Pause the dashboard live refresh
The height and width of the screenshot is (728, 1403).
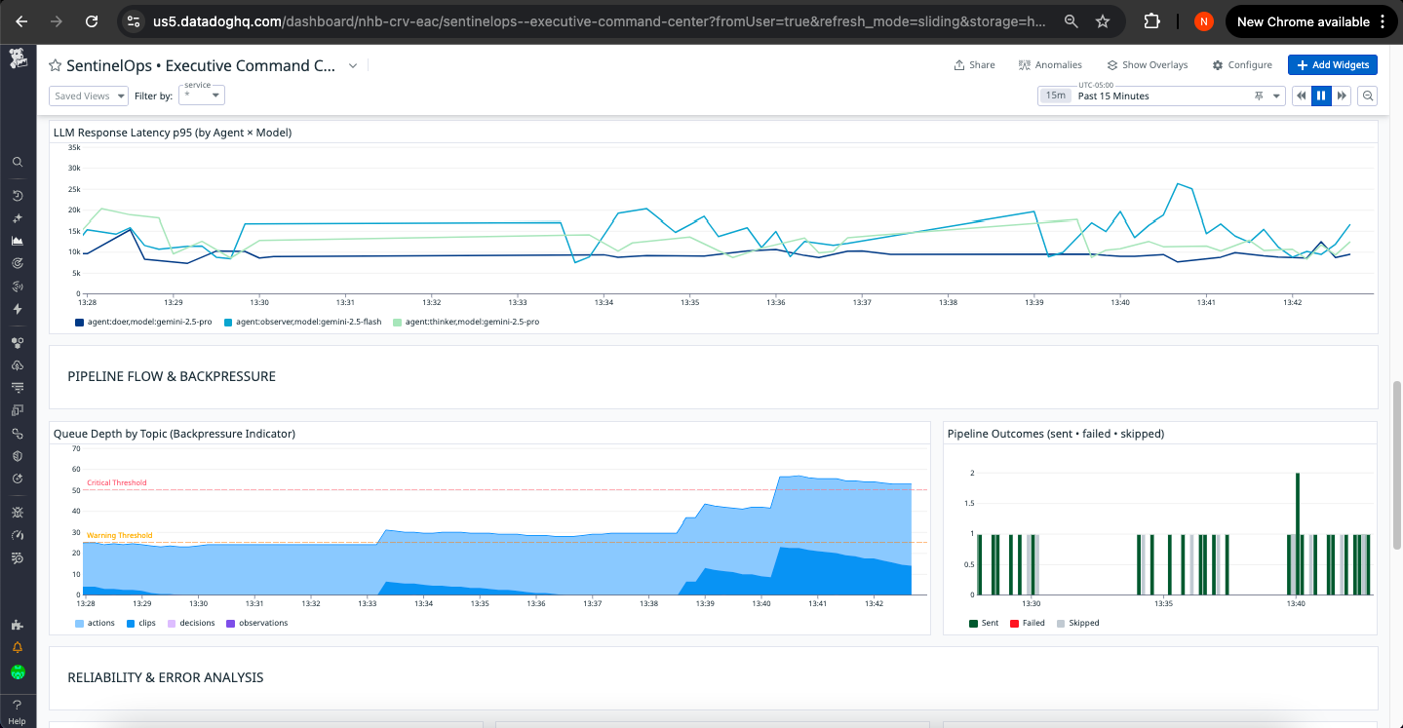(x=1321, y=95)
